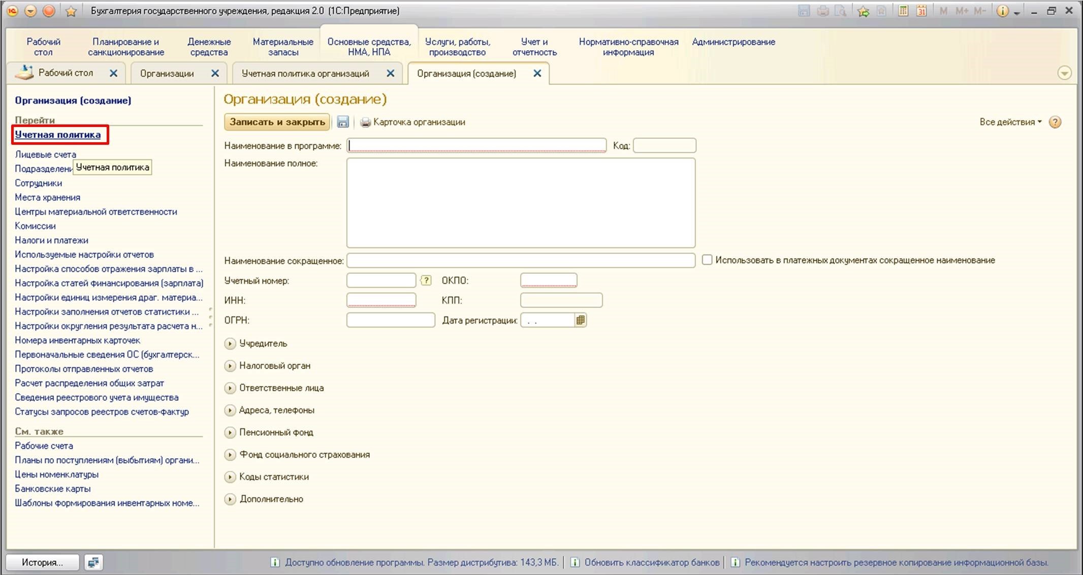The image size is (1083, 575).
Task: Open the round tab list dropdown at right
Action: (1064, 73)
